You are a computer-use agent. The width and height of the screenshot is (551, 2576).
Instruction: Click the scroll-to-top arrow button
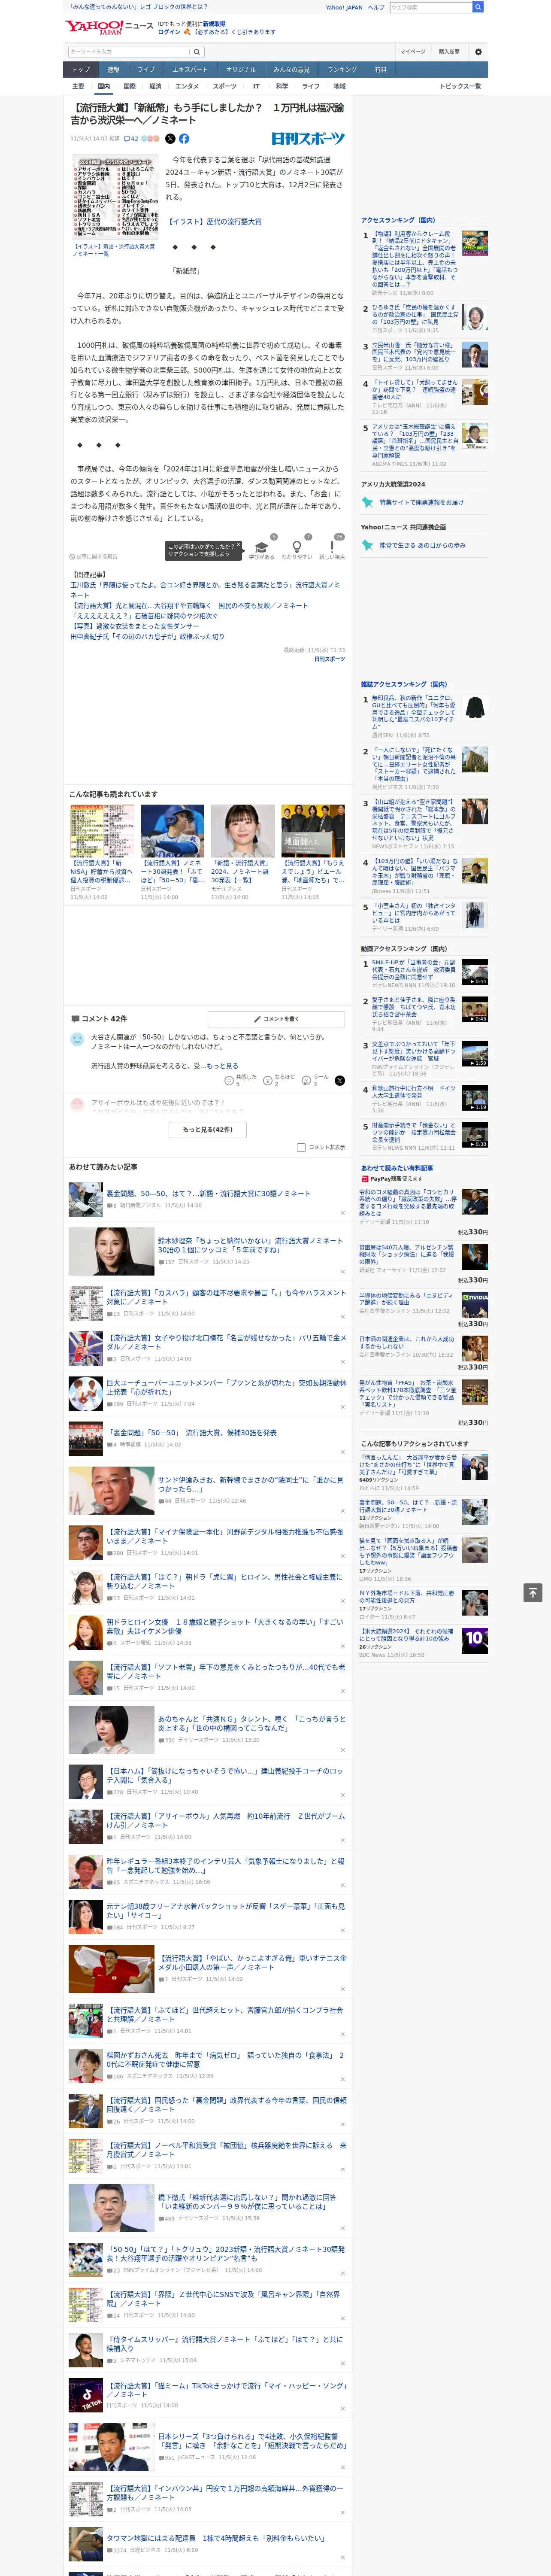pos(533,1593)
